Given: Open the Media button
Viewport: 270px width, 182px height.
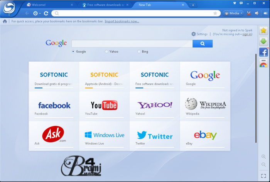Looking at the screenshot, I should click(233, 13).
